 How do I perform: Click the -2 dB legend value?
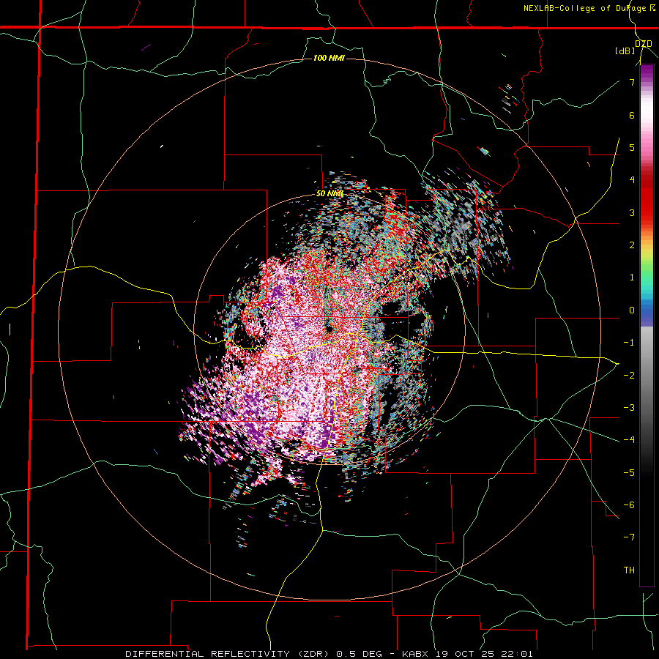629,376
